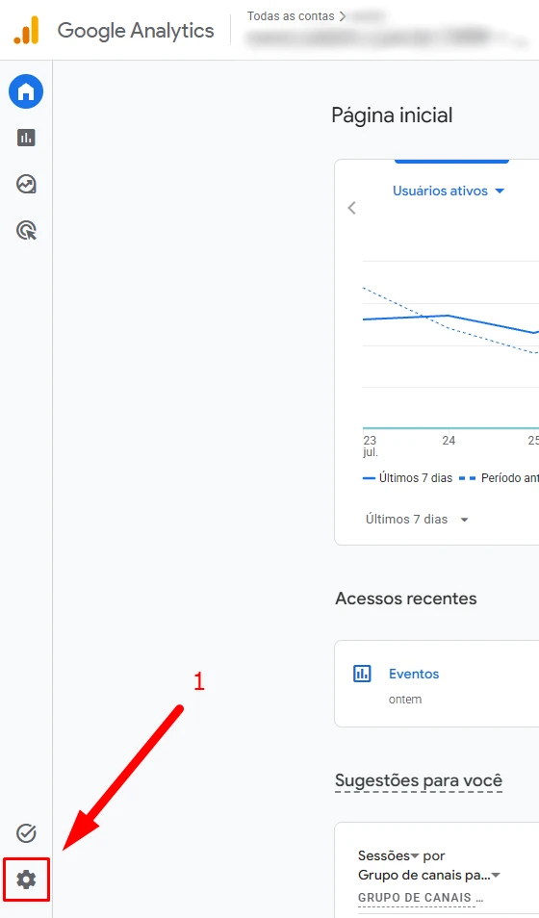Click the Sugestões para você heading

pos(419,780)
